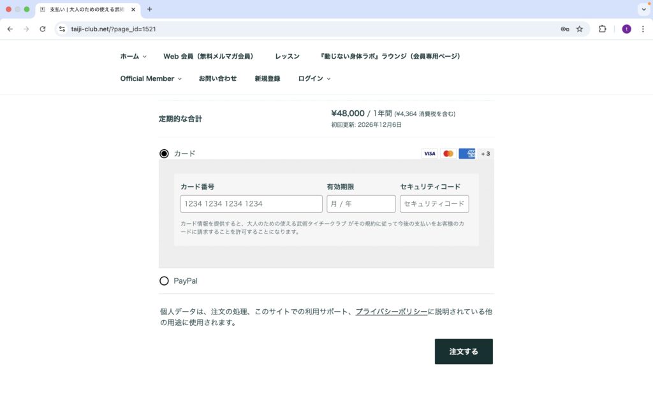
Task: Click the browser back arrow
Action: (x=10, y=29)
